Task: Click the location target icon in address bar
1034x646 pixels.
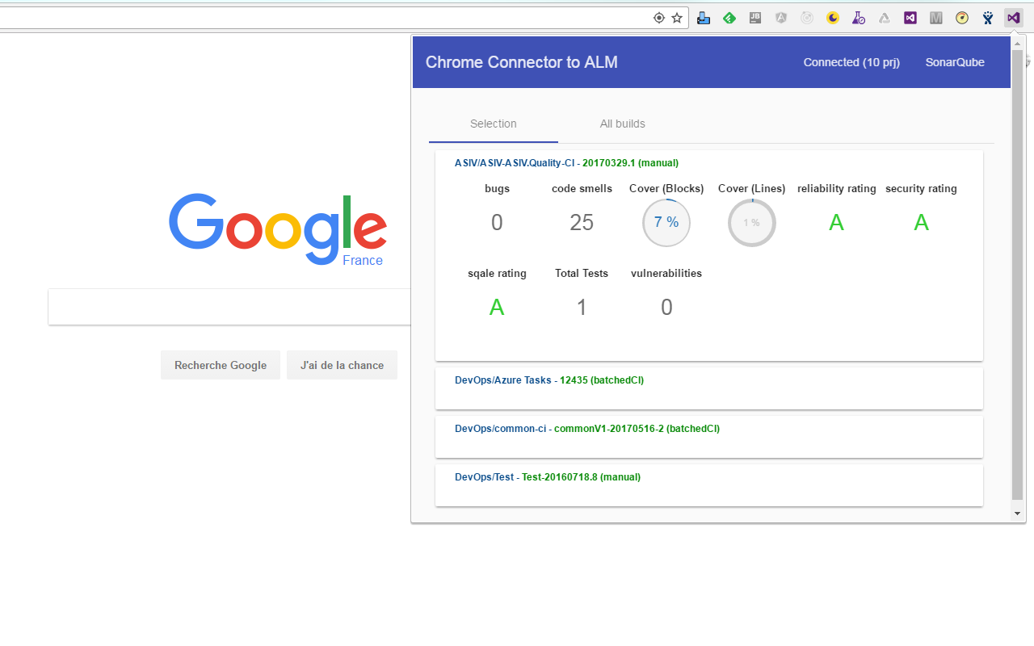Action: tap(658, 18)
